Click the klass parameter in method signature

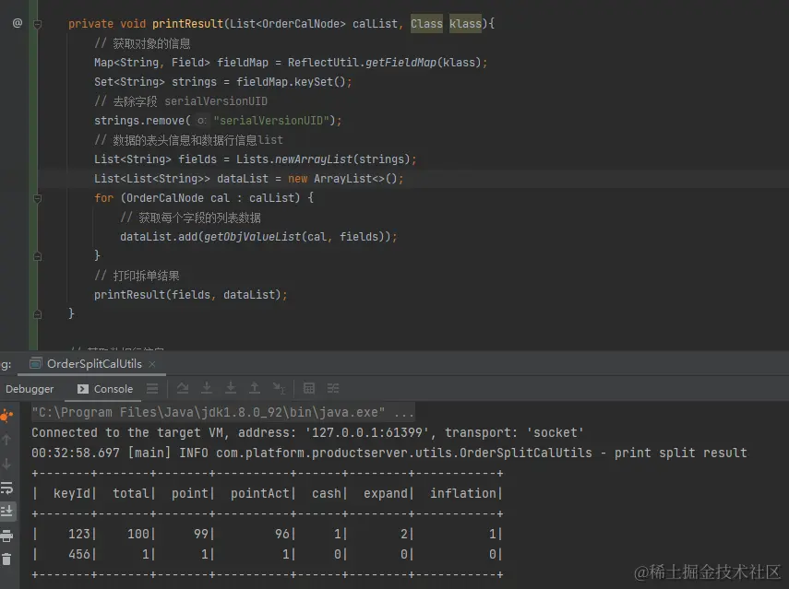(x=465, y=24)
